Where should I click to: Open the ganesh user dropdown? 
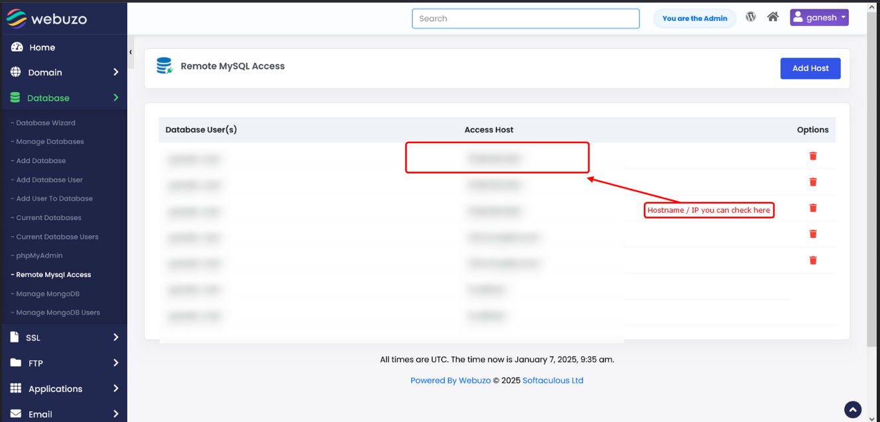(x=819, y=18)
